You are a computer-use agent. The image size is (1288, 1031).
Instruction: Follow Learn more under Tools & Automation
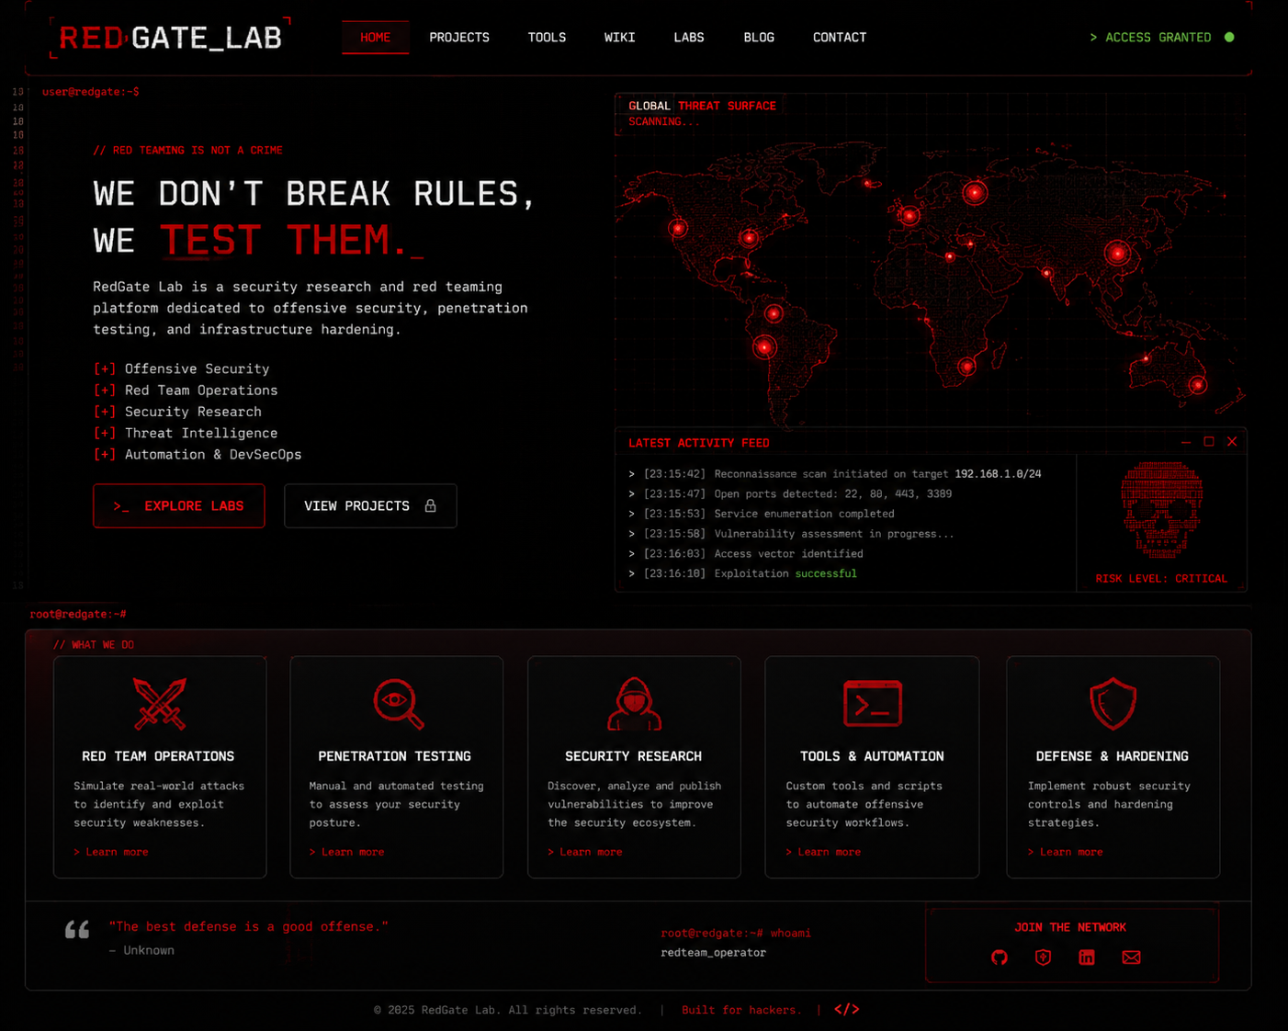823,852
